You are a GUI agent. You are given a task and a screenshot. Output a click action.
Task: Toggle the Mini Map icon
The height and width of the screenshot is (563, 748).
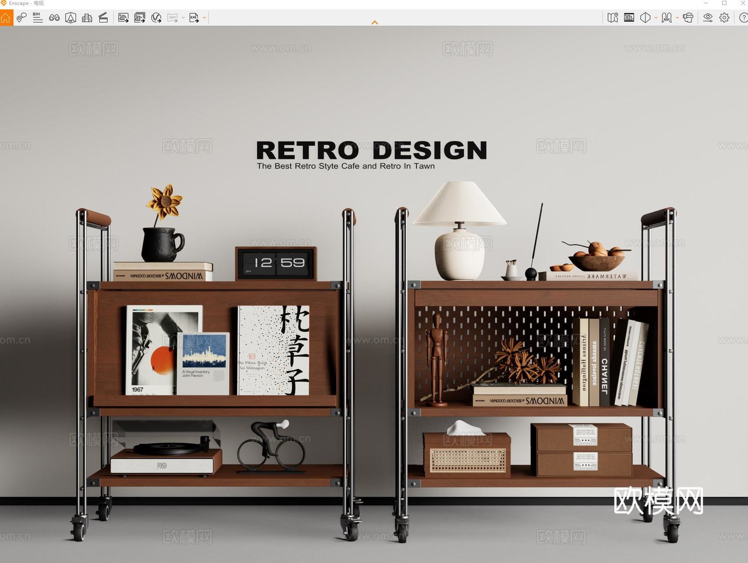tap(613, 18)
